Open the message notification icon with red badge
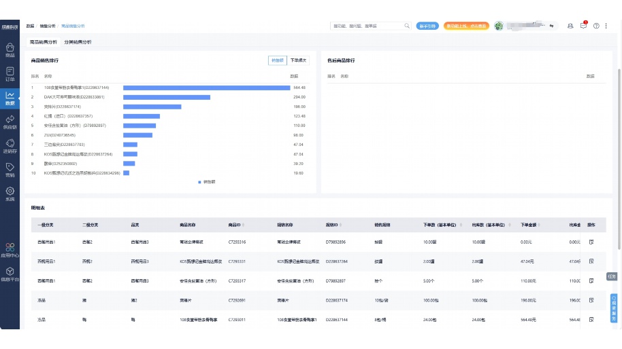This screenshot has height=349, width=622. 583,26
